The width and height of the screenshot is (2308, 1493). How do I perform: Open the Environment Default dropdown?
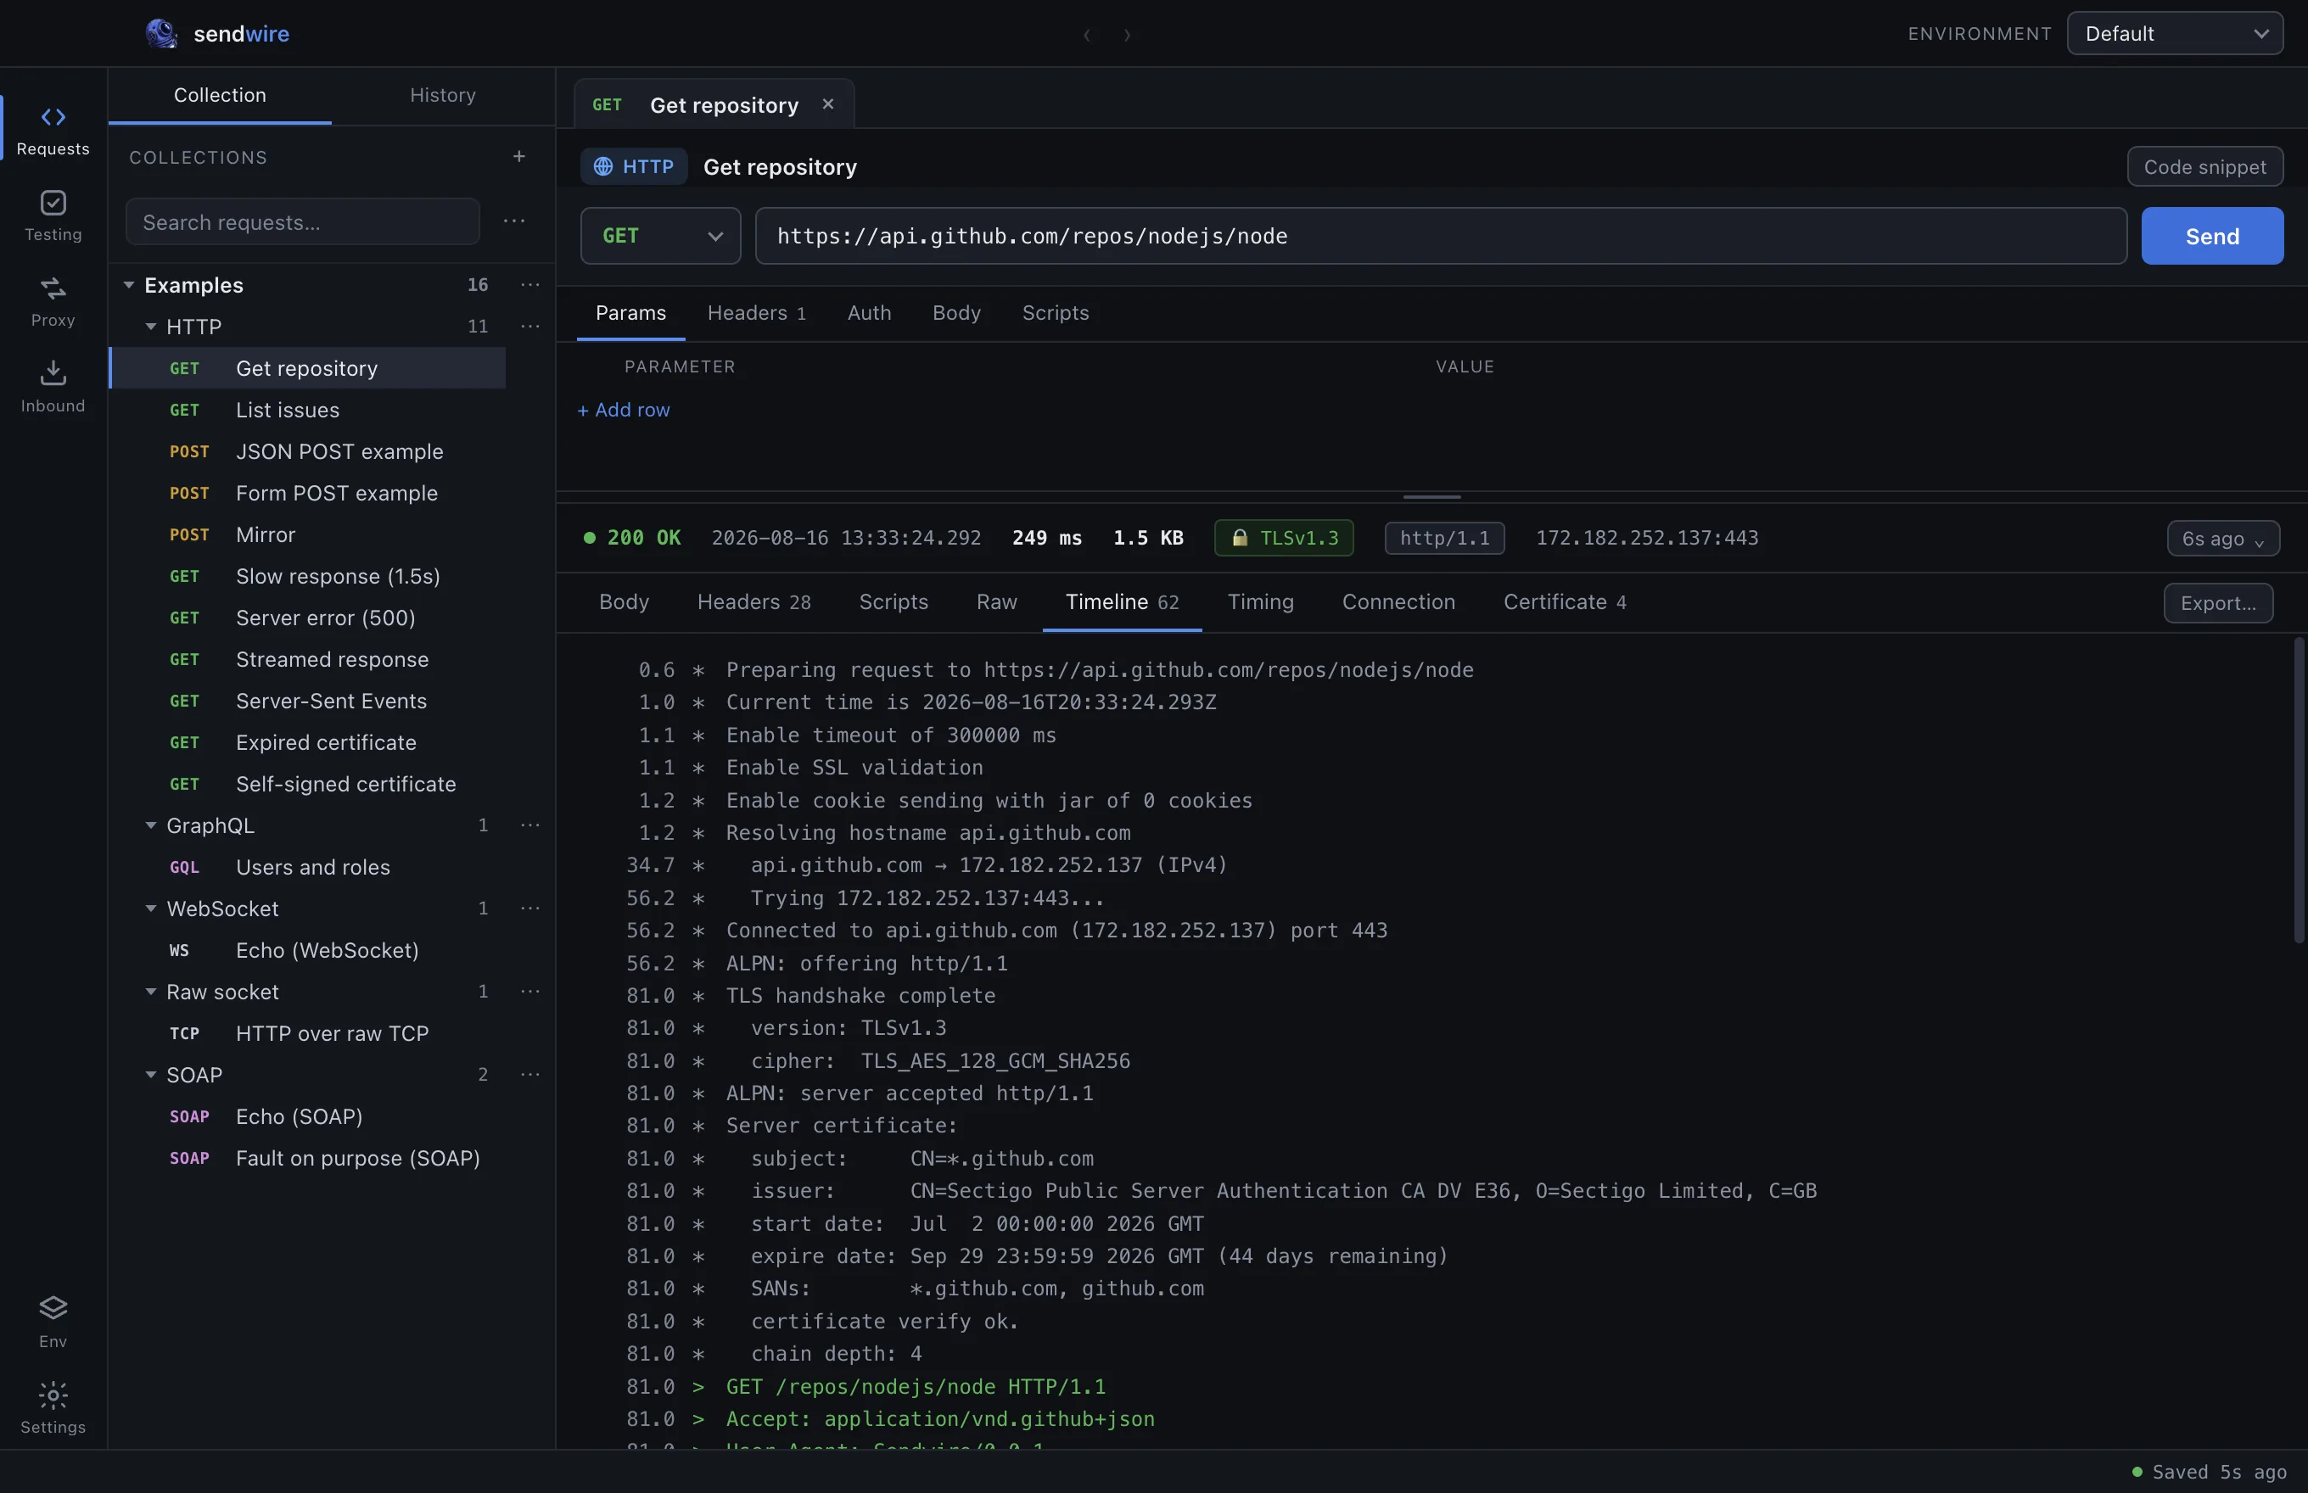click(x=2175, y=34)
